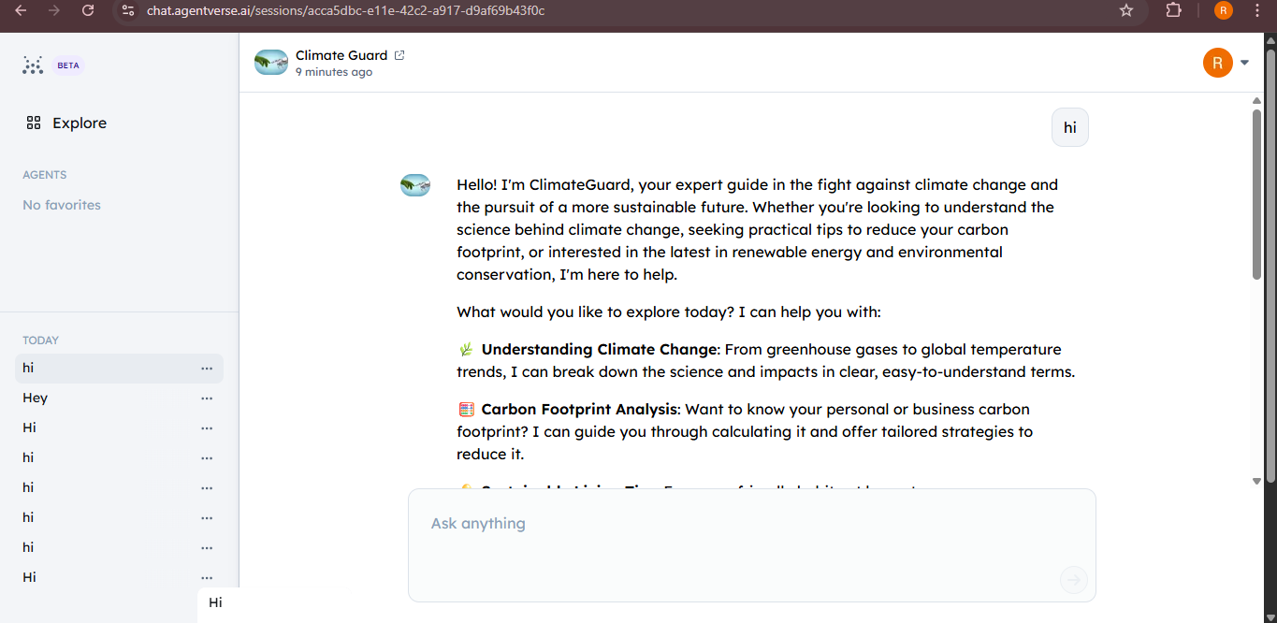Open Climate Guard external link icon
1277x623 pixels.
[399, 55]
